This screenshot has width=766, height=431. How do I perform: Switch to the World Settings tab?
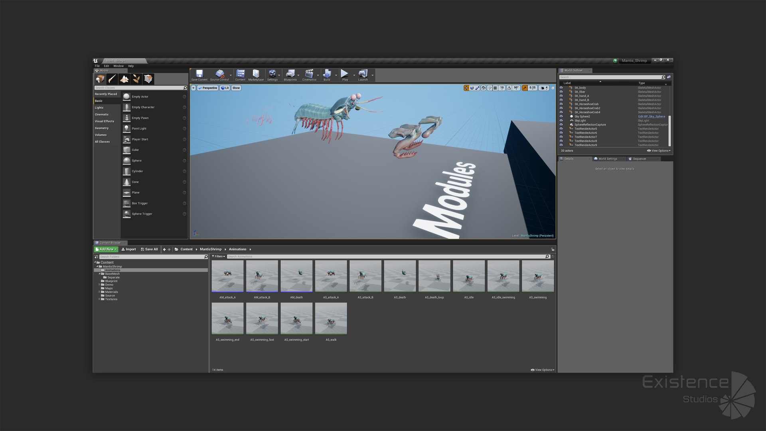[x=608, y=159]
